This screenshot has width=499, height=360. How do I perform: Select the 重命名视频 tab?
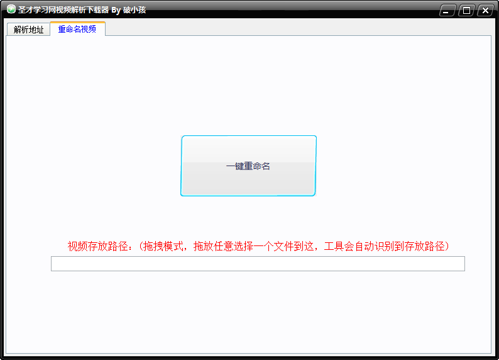coord(77,29)
